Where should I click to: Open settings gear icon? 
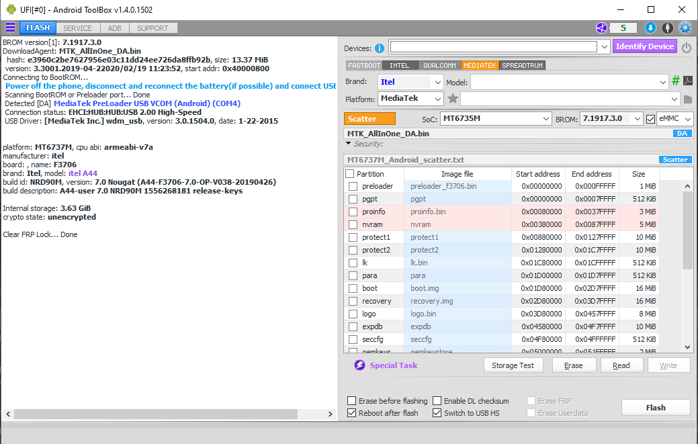[x=685, y=28]
